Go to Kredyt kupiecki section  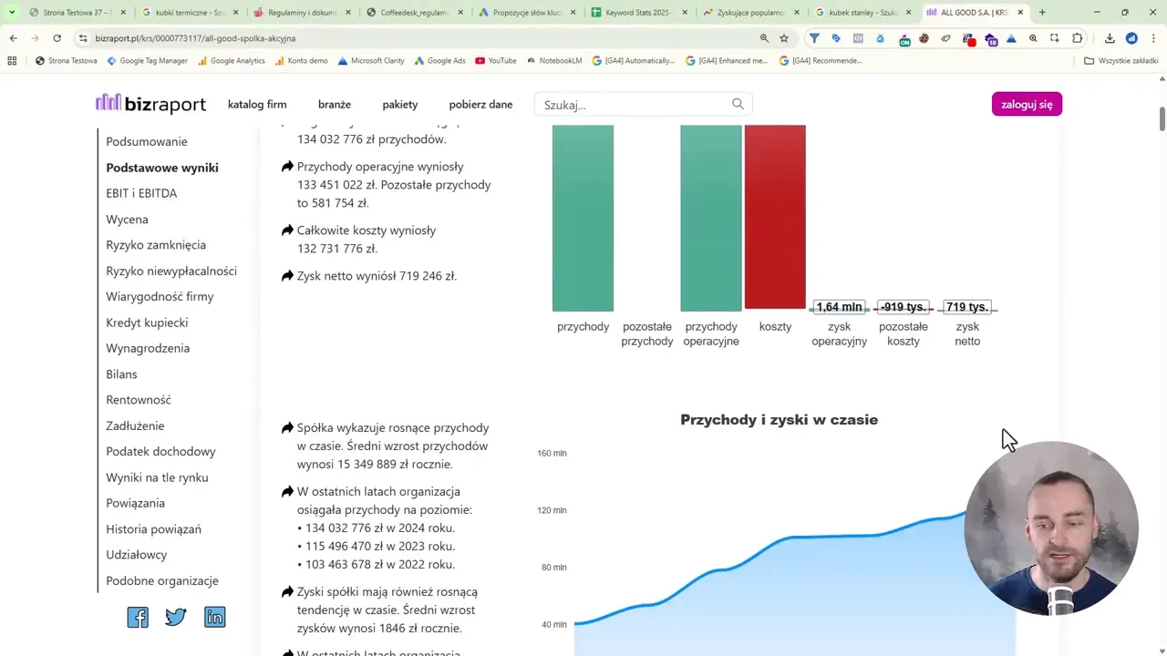[x=147, y=323]
